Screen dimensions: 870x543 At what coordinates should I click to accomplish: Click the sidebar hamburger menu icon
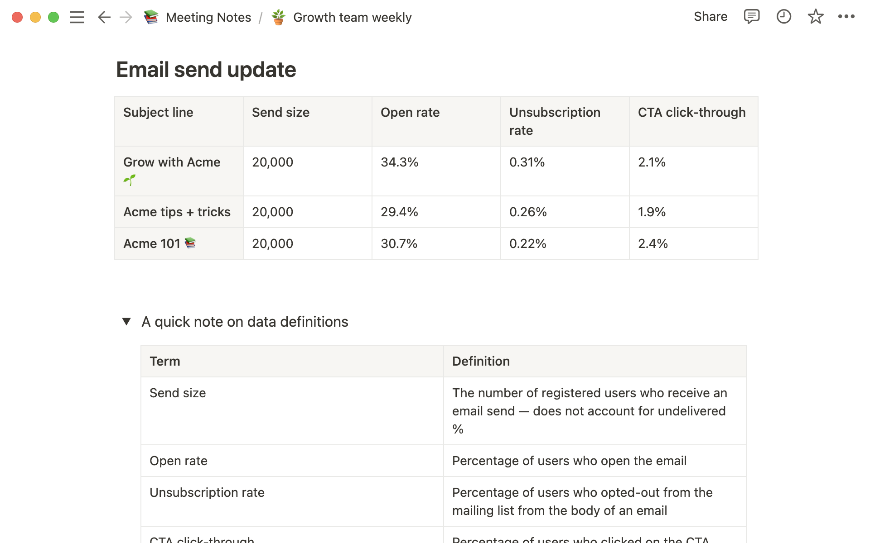pyautogui.click(x=77, y=17)
